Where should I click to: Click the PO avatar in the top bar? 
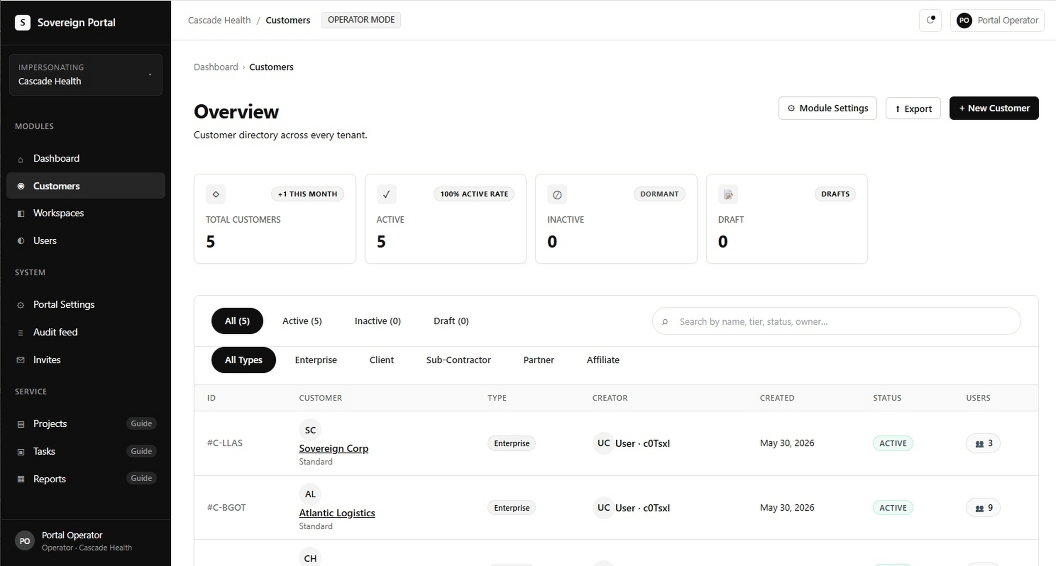tap(964, 20)
